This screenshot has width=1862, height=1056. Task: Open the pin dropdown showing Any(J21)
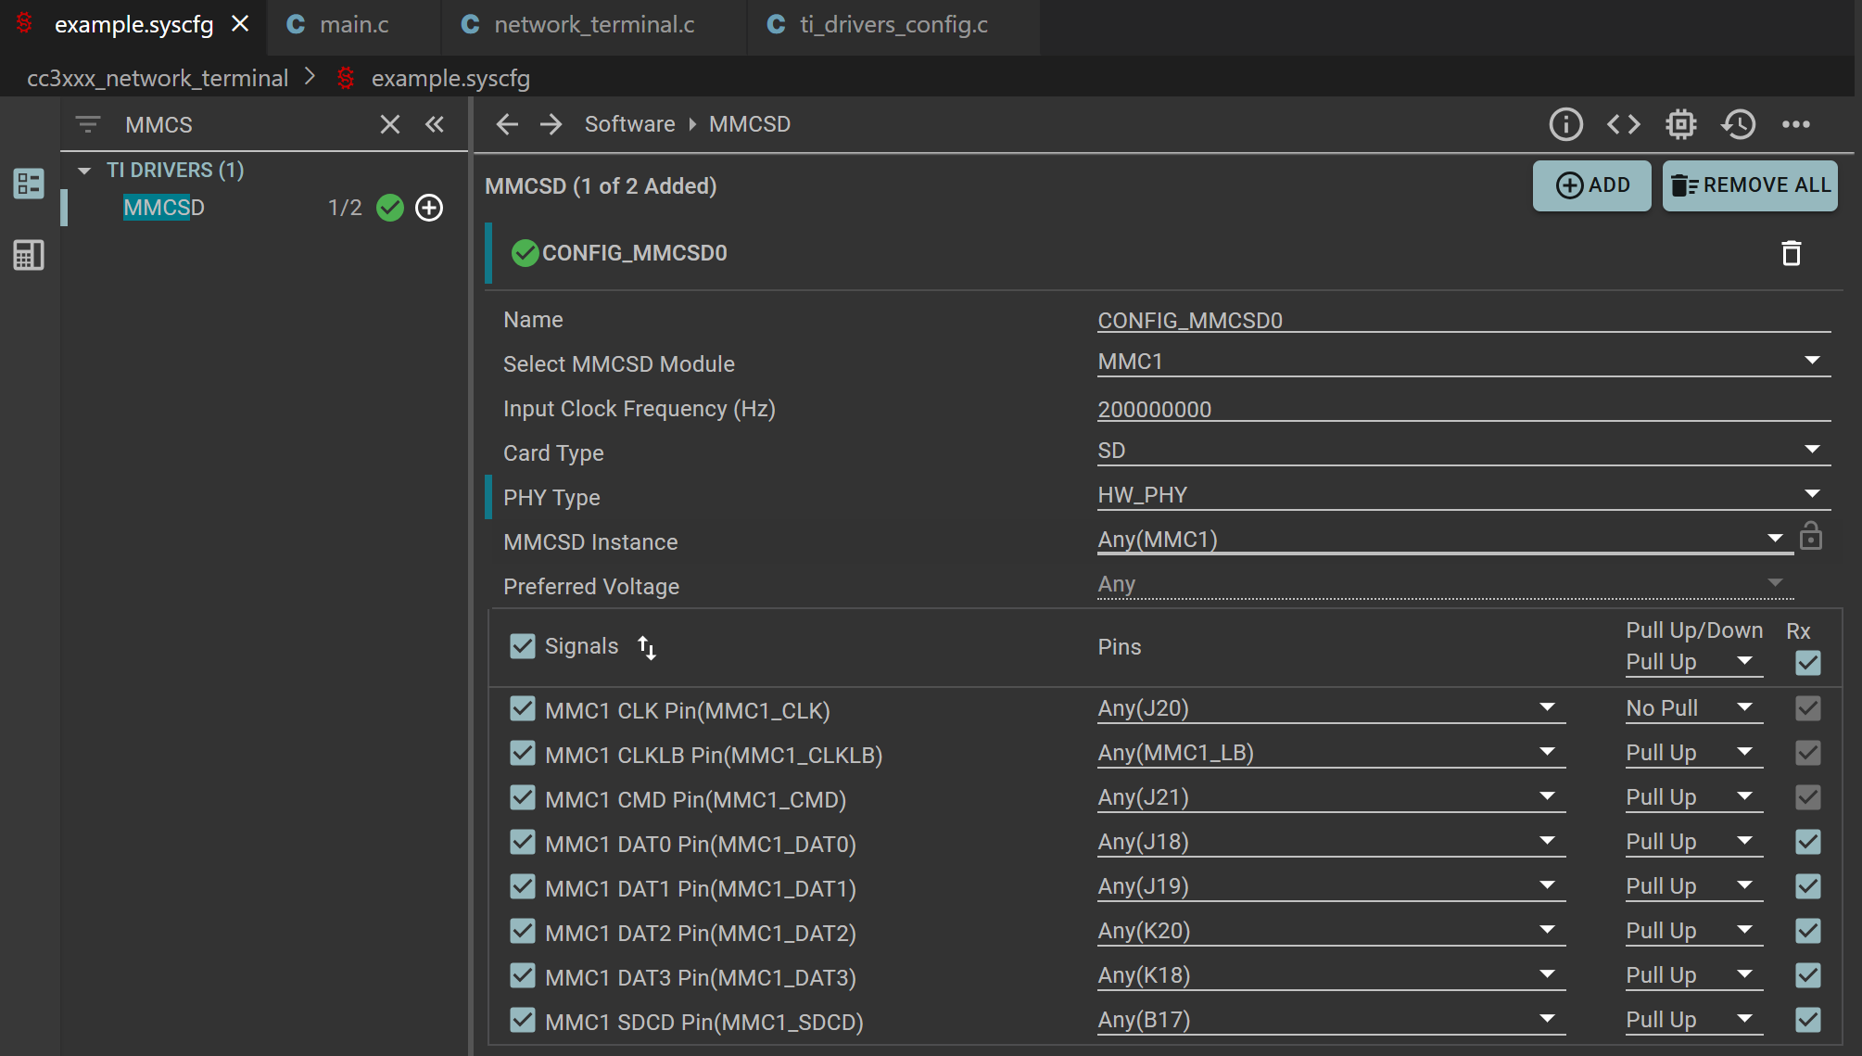[x=1331, y=797]
